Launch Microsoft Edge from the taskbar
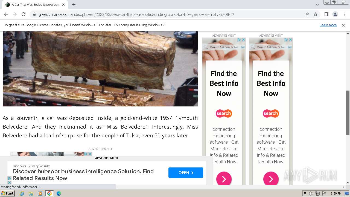 pyautogui.click(x=59, y=193)
